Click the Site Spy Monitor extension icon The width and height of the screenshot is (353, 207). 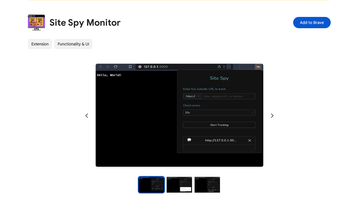click(x=36, y=22)
